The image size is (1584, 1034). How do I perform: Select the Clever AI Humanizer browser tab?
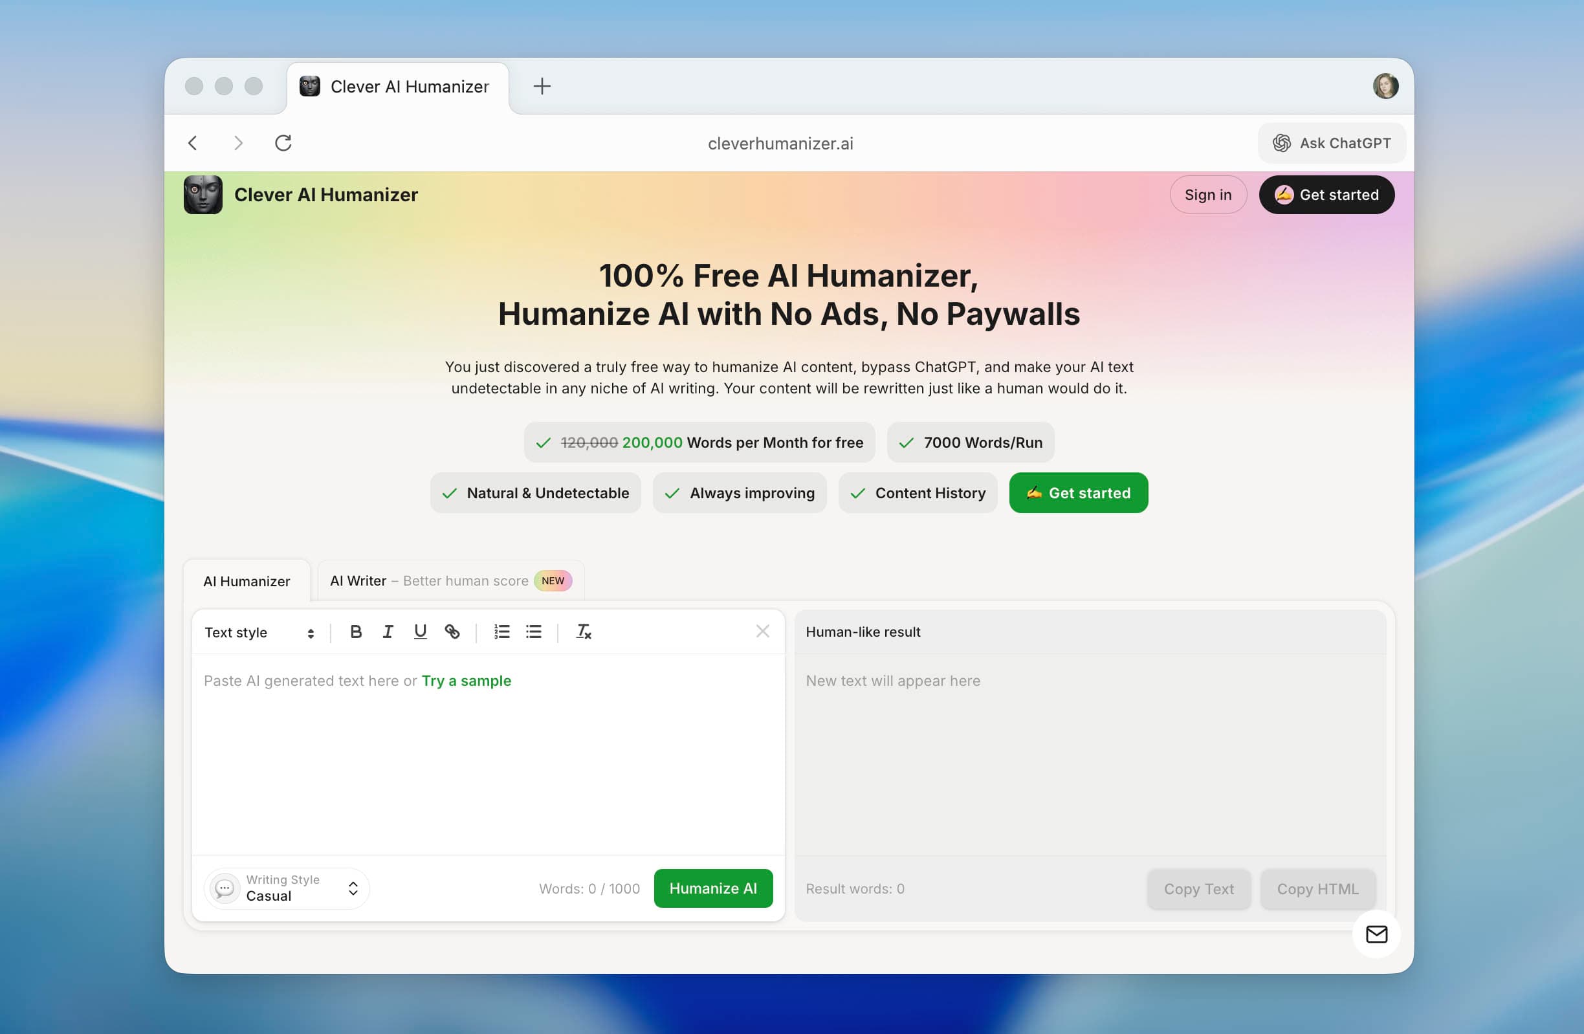point(397,87)
